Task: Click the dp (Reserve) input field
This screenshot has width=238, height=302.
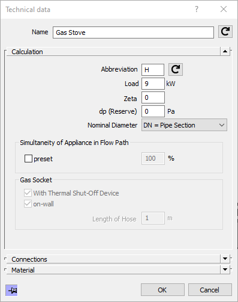Action: [x=153, y=111]
